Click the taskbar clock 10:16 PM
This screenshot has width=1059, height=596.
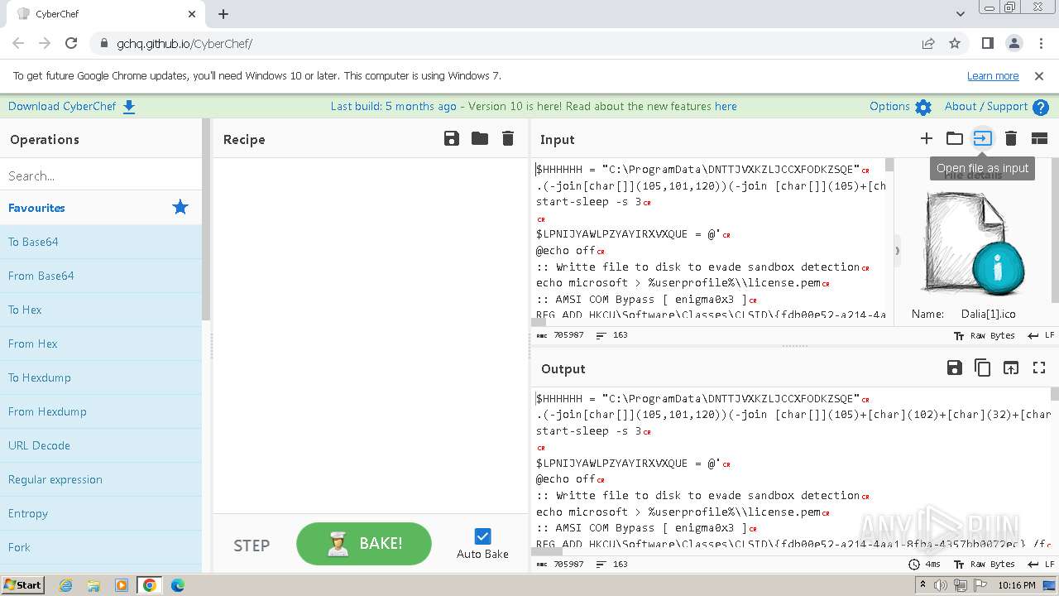[1018, 585]
